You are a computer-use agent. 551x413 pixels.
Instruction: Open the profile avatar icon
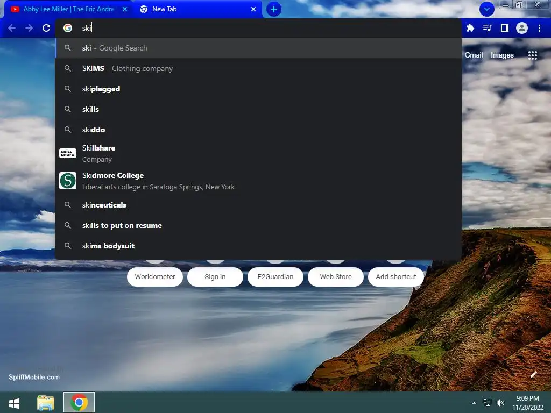pyautogui.click(x=522, y=28)
